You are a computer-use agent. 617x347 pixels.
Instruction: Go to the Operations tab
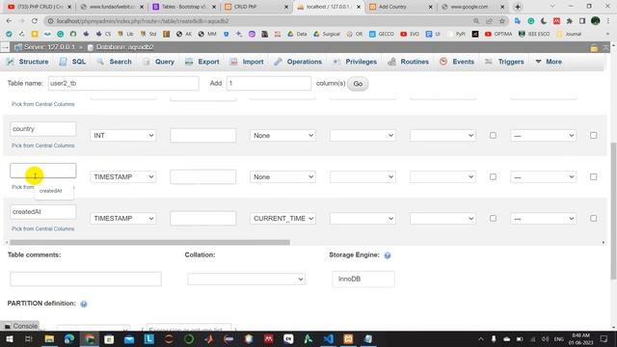click(298, 62)
